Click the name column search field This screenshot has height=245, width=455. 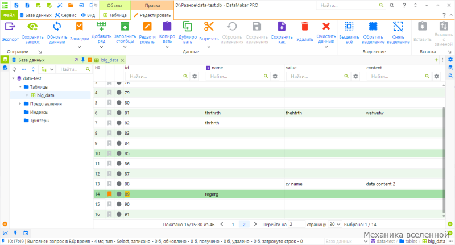coord(234,76)
